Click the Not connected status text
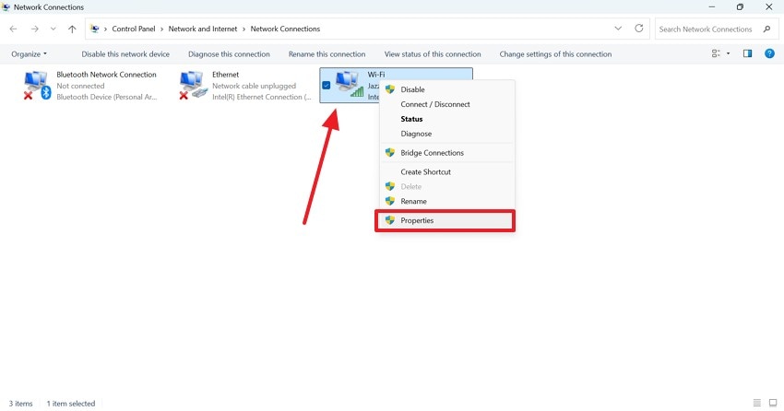 click(80, 86)
